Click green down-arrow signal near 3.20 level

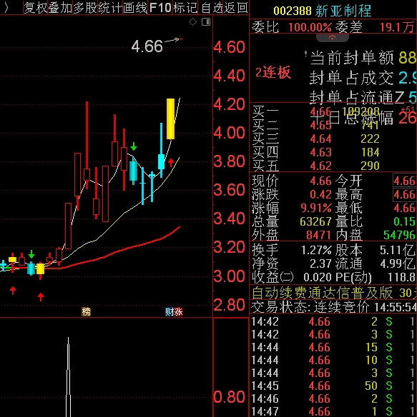31,254
